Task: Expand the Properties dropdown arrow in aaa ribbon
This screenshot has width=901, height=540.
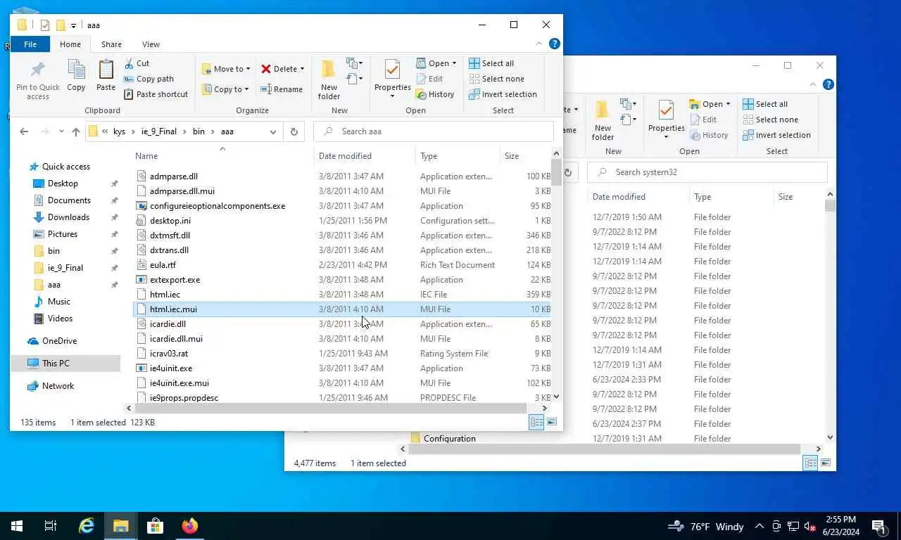Action: coord(392,96)
